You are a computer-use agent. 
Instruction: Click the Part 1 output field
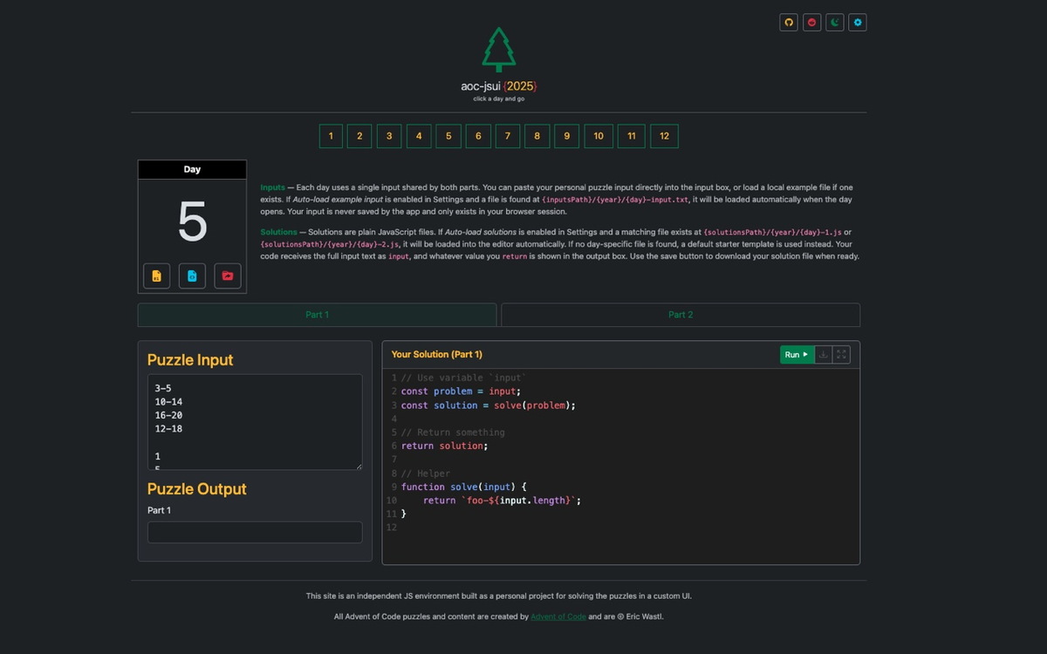click(x=254, y=532)
